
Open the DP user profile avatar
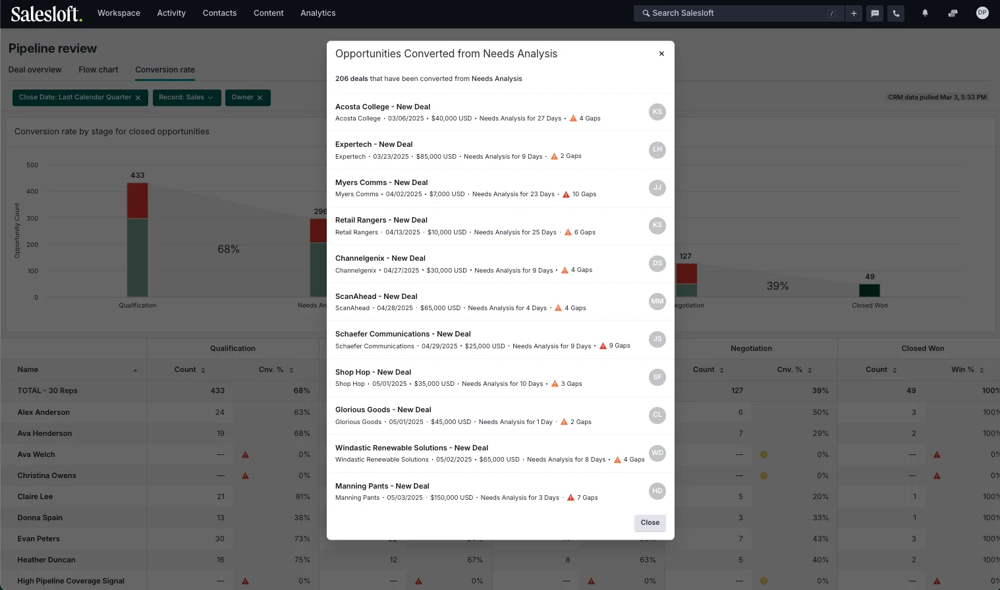point(982,13)
